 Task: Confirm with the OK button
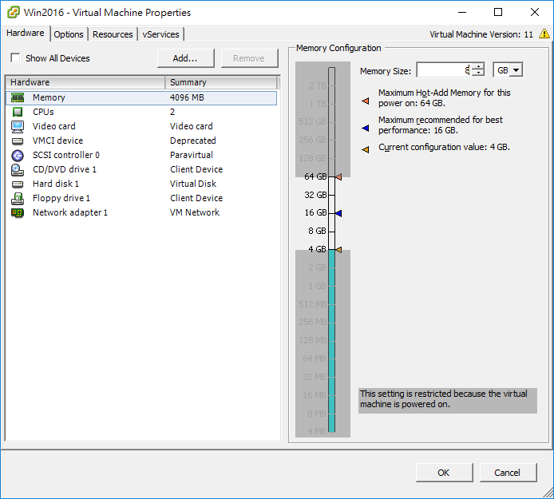pyautogui.click(x=444, y=473)
